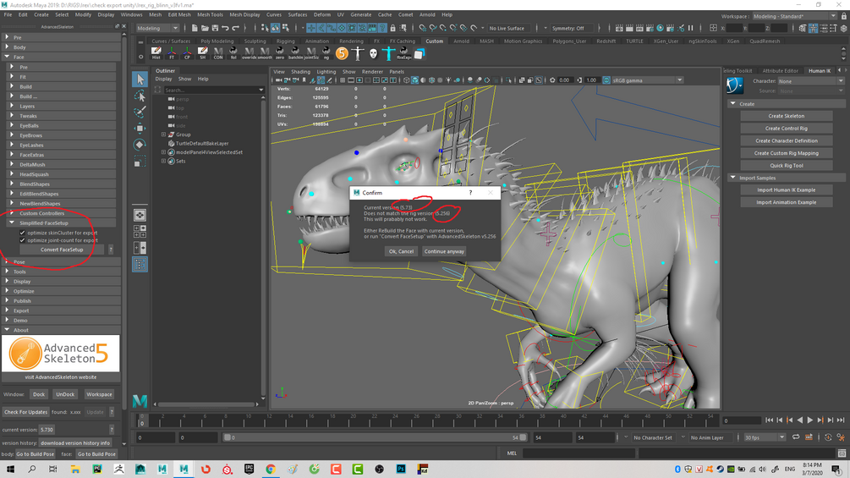Activate the Select tool arrow in the toolbox
The image size is (850, 478).
click(140, 80)
